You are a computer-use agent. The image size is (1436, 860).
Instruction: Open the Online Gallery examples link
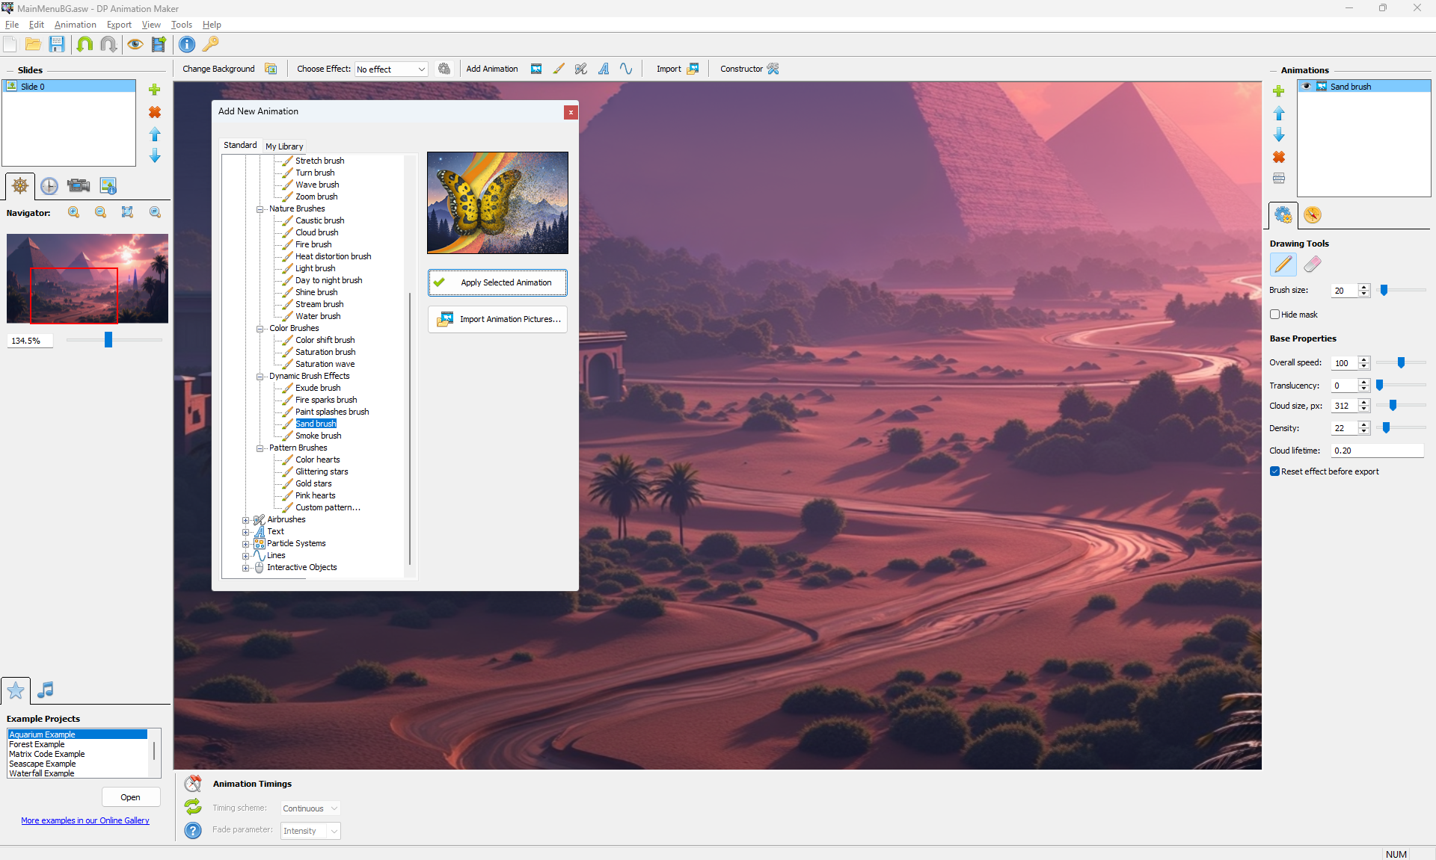[x=85, y=820]
